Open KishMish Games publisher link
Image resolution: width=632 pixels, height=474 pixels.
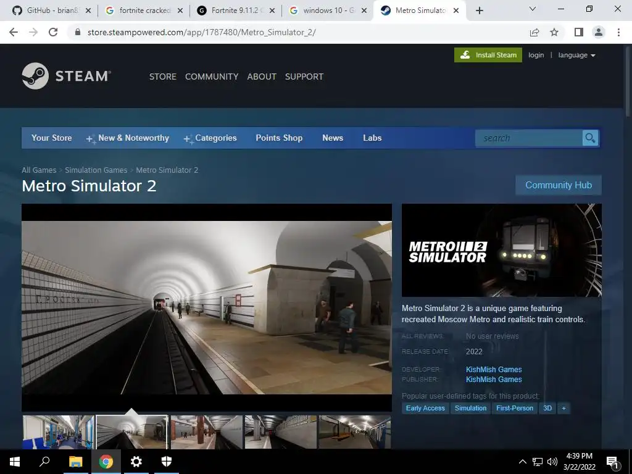click(494, 380)
